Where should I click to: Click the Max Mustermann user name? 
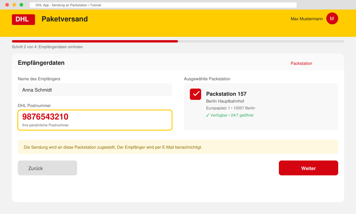point(307,19)
